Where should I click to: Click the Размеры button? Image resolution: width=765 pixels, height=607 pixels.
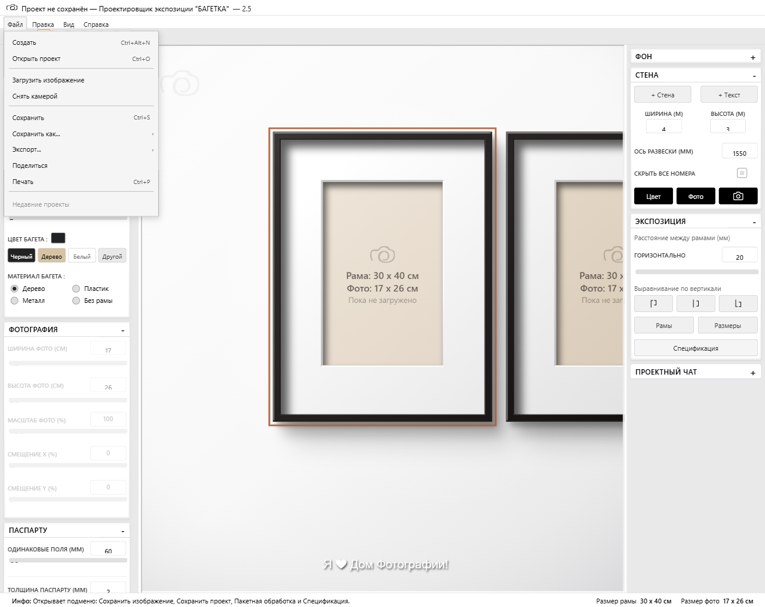pyautogui.click(x=727, y=325)
